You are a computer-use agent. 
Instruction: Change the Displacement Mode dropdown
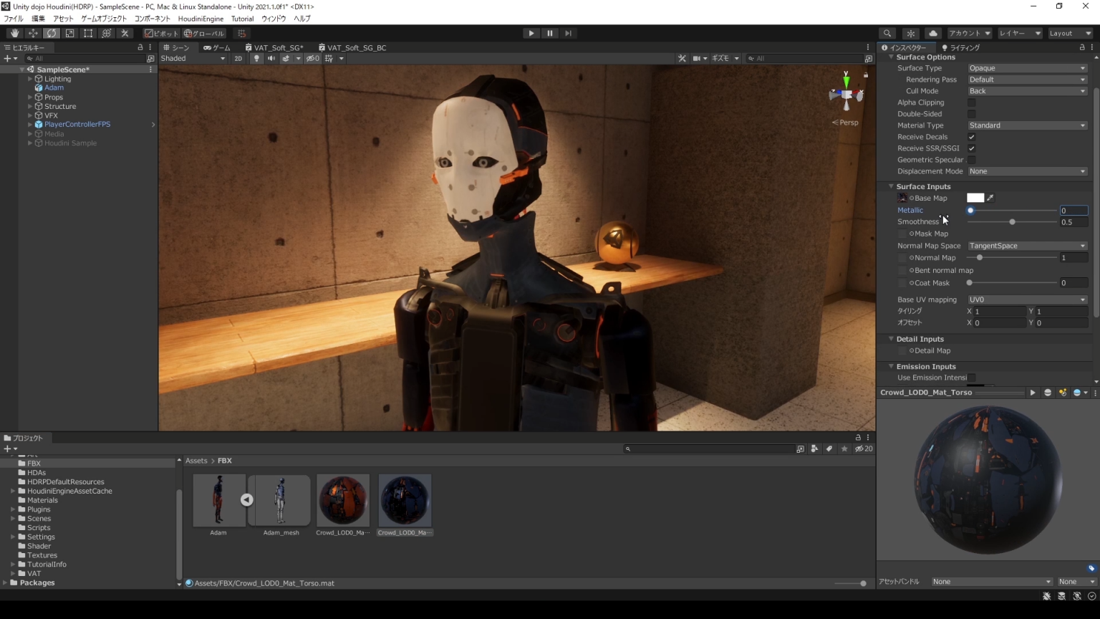1027,171
